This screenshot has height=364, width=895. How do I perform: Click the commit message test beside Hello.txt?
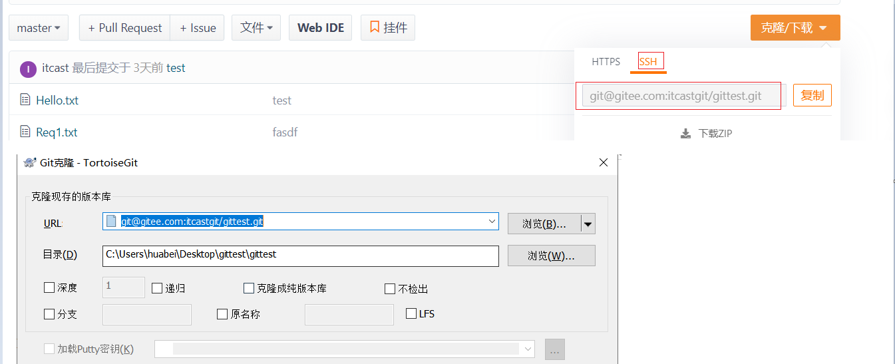(x=282, y=100)
